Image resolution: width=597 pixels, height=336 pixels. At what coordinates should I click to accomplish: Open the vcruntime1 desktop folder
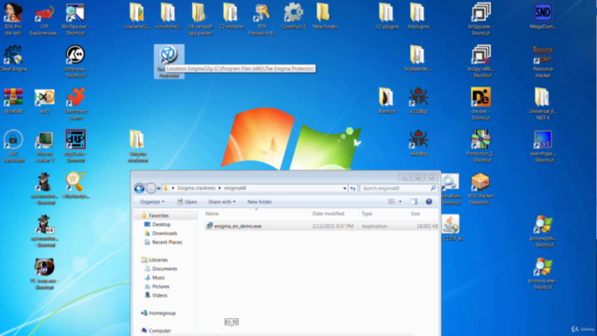click(168, 16)
